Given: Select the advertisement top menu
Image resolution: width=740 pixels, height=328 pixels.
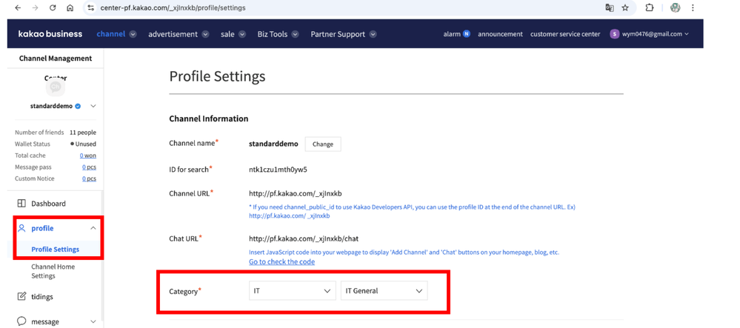Looking at the screenshot, I should (173, 34).
